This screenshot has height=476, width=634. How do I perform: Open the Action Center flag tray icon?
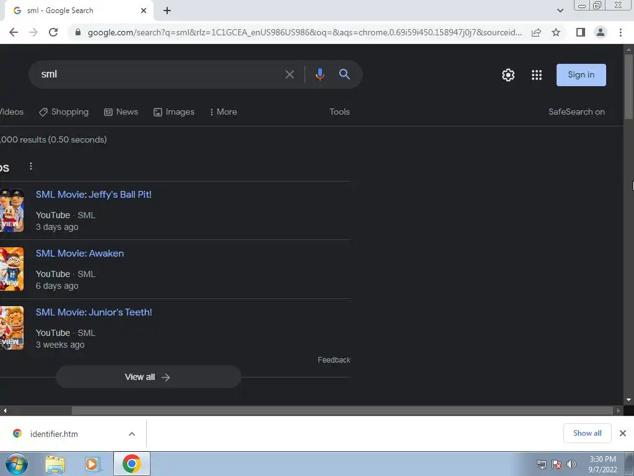tap(557, 465)
